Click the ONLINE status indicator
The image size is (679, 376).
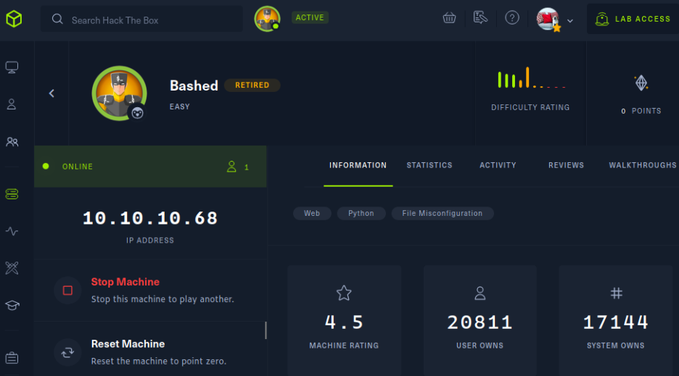68,167
